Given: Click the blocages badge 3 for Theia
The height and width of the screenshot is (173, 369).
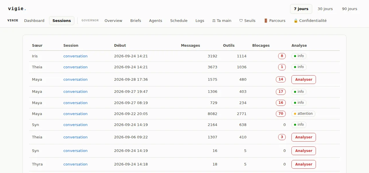Looking at the screenshot, I should (x=282, y=137).
